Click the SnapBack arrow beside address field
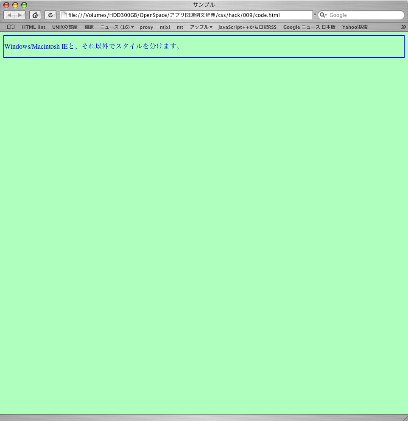 click(315, 15)
